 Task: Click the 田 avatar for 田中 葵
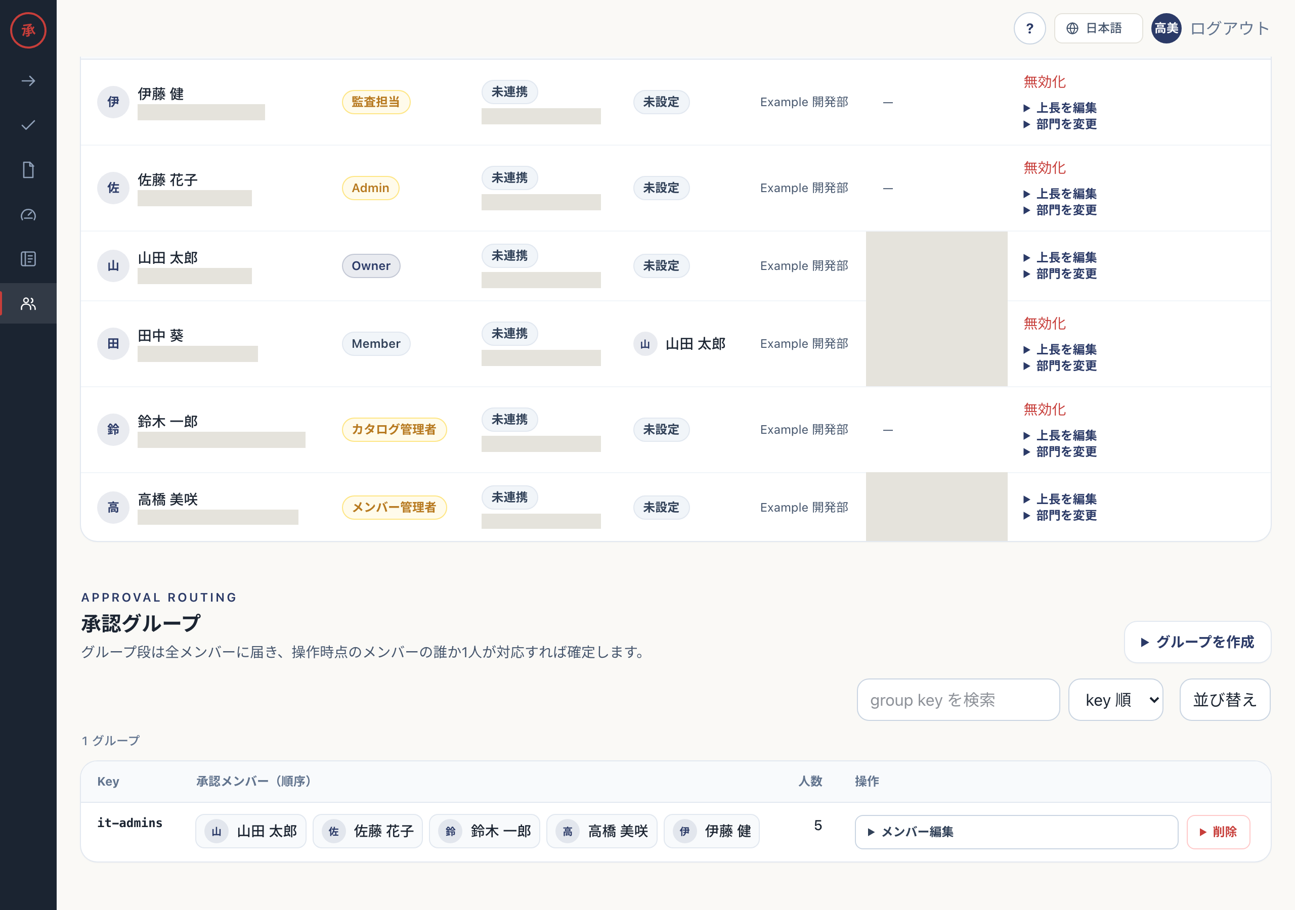coord(113,344)
